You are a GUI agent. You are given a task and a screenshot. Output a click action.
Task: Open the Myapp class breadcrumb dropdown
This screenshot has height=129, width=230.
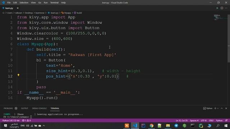[x=66, y=13]
